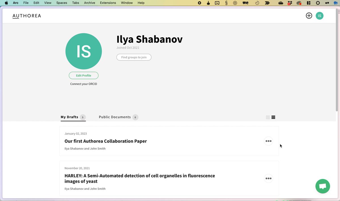Screen dimensions: 340x201
Task: Click the Joined Oct 2021 text
Action: 128,48
